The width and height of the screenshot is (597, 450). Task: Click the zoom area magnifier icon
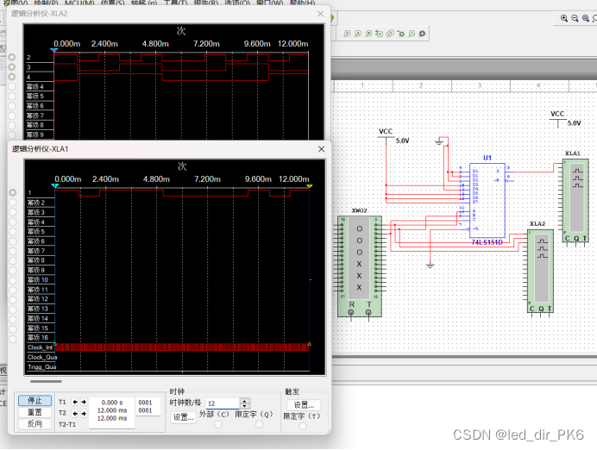(586, 18)
